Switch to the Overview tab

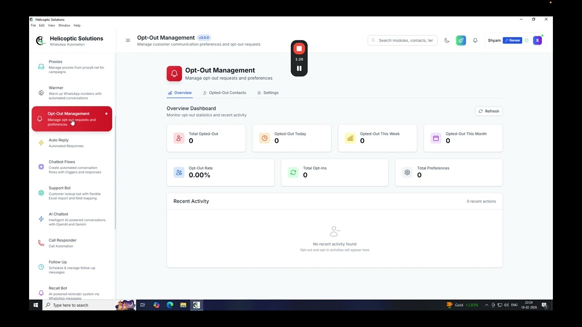coord(180,93)
